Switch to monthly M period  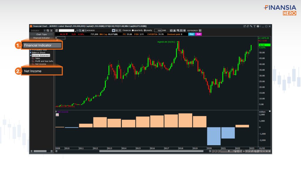(x=113, y=31)
